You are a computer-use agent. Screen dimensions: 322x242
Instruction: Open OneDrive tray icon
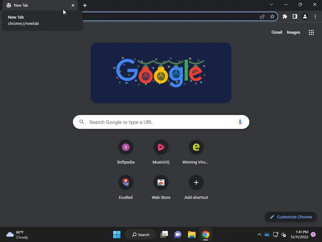(x=267, y=234)
